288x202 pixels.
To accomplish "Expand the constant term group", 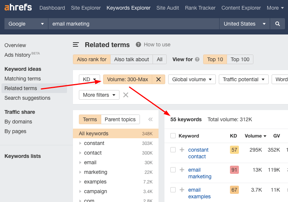I will (80, 143).
